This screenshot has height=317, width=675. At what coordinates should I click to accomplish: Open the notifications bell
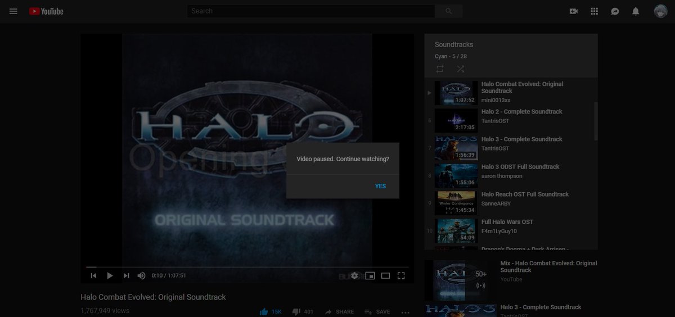click(636, 11)
